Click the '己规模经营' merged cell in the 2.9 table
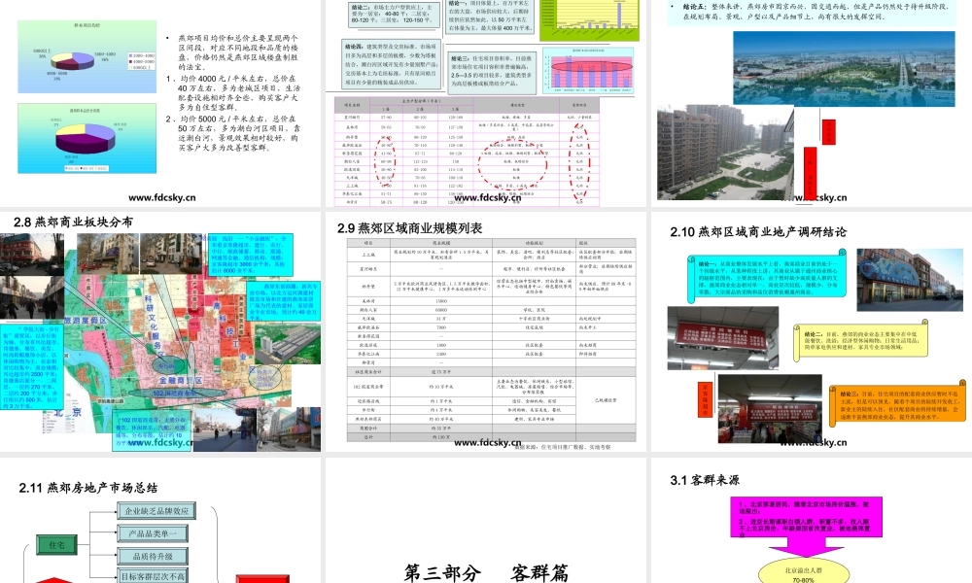The width and height of the screenshot is (972, 583). (x=606, y=400)
